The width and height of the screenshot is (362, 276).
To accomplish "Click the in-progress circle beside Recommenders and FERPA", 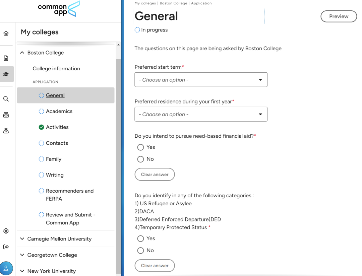I will [x=41, y=191].
